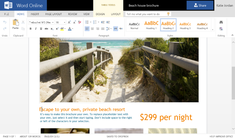This screenshot has width=235, height=138.
Task: Apply the Heading 2 style
Action: click(x=168, y=25)
